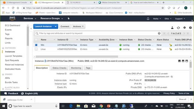
Task: Click the instance list horizontal scrollbar
Action: (77, 57)
